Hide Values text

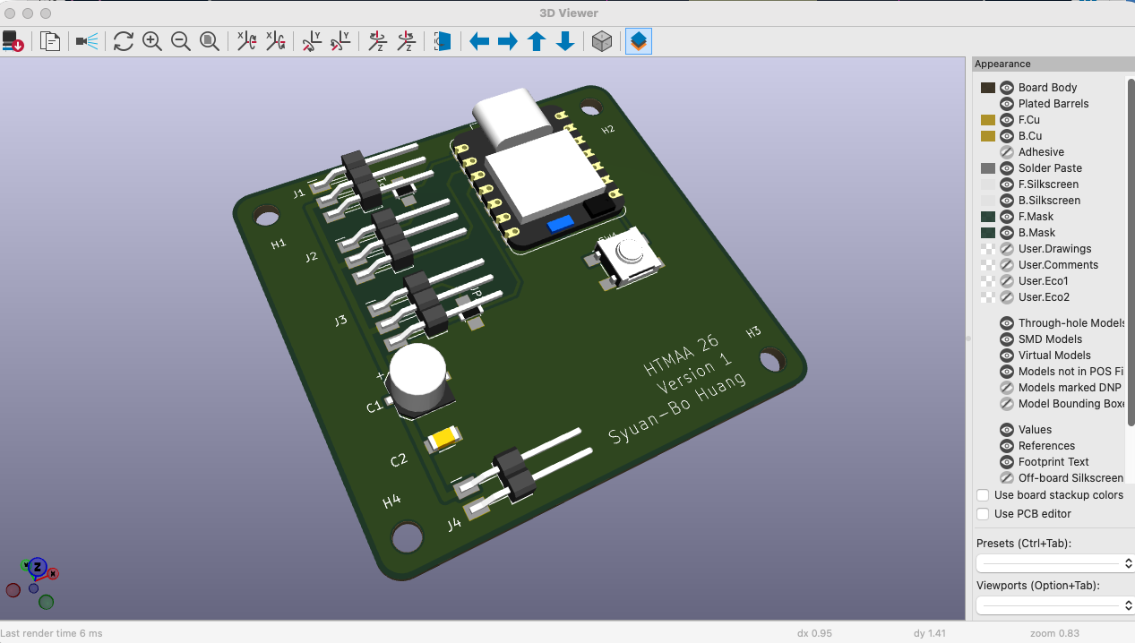[1007, 430]
